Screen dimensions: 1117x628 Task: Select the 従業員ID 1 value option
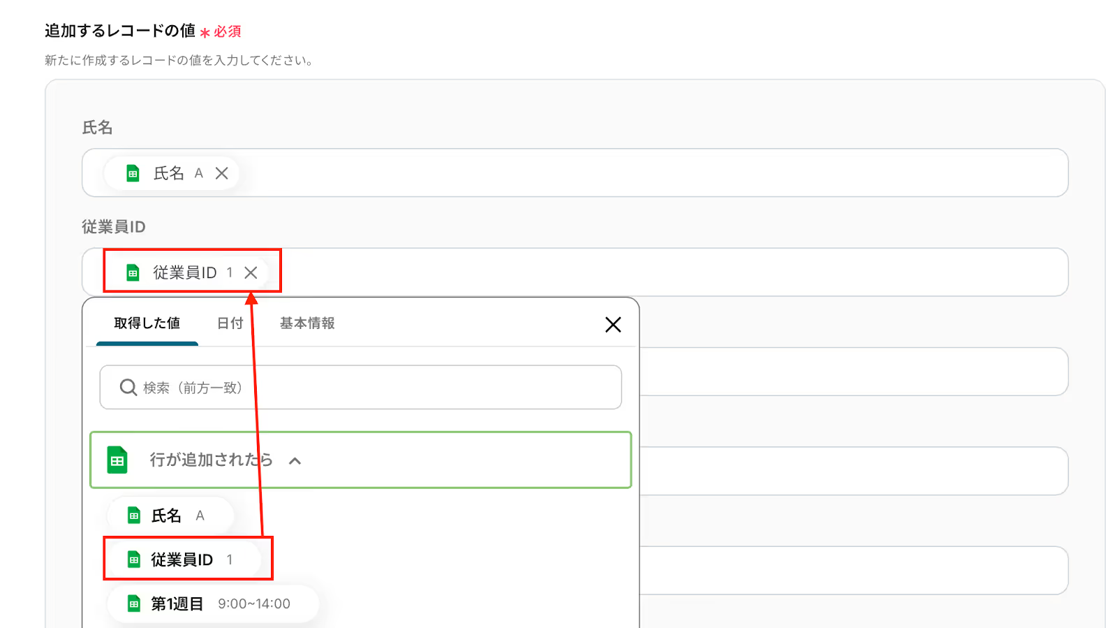click(x=184, y=560)
